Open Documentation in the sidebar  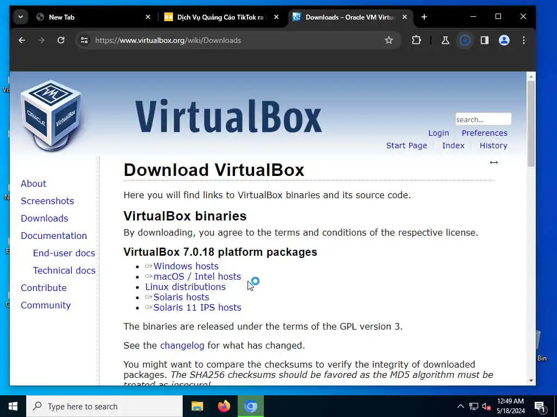click(54, 236)
